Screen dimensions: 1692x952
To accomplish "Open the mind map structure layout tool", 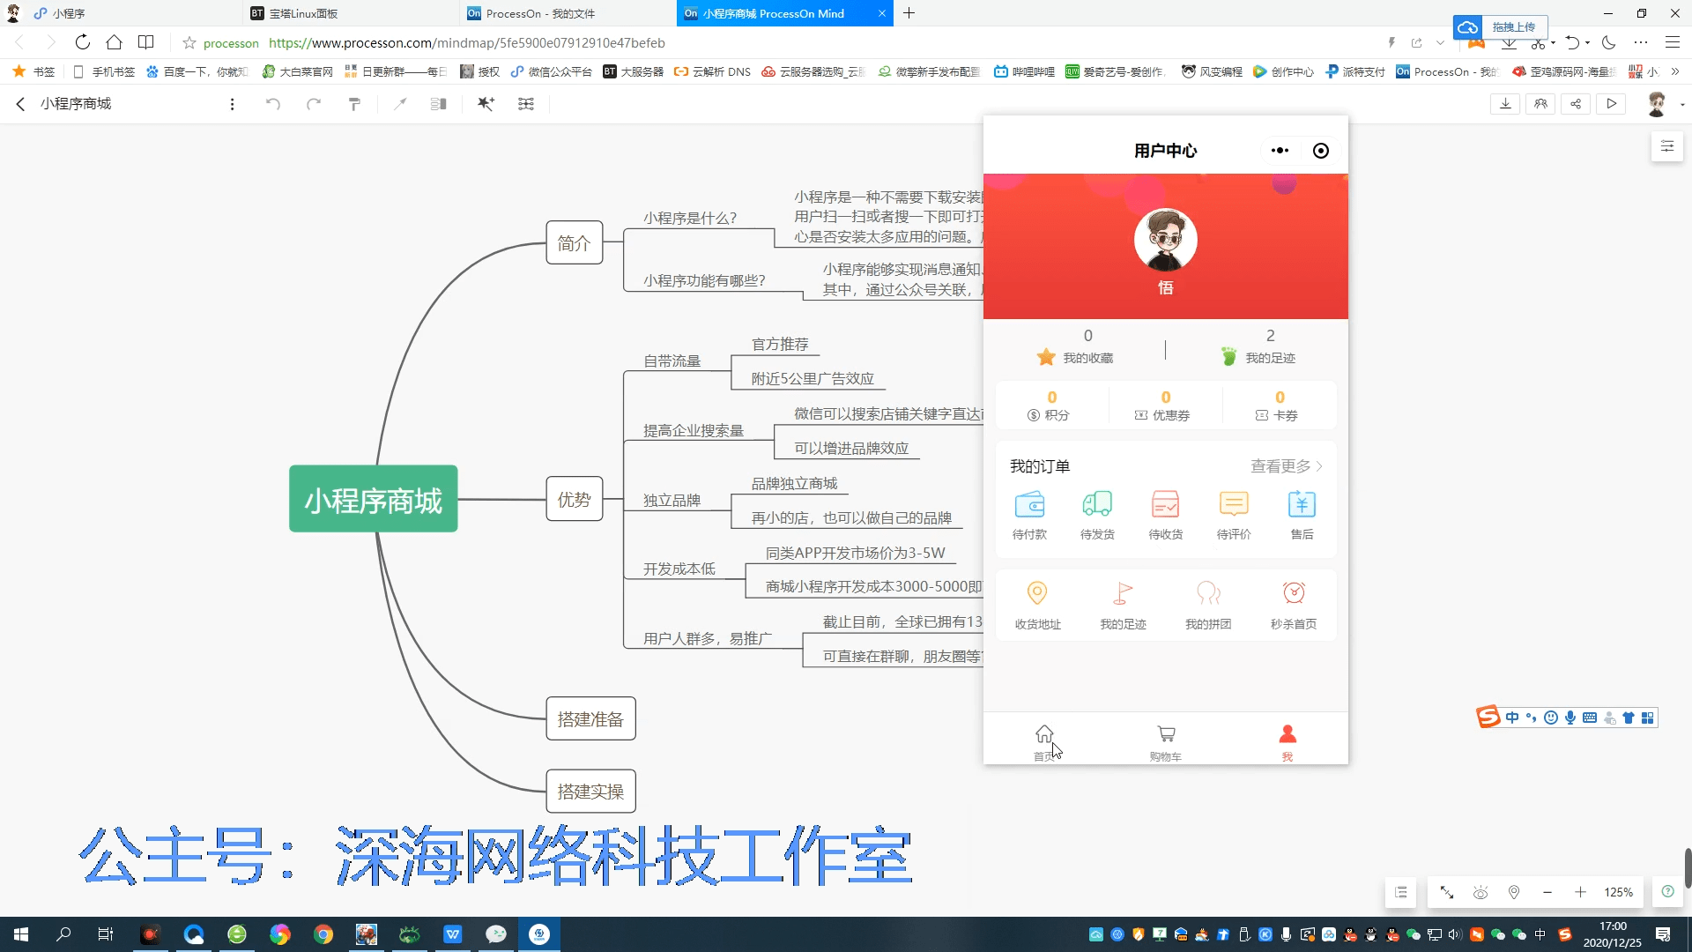I will (x=526, y=104).
